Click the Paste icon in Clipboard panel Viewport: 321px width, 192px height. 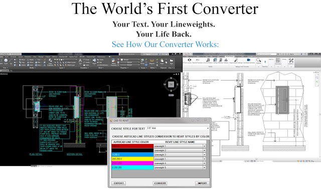click(162, 61)
